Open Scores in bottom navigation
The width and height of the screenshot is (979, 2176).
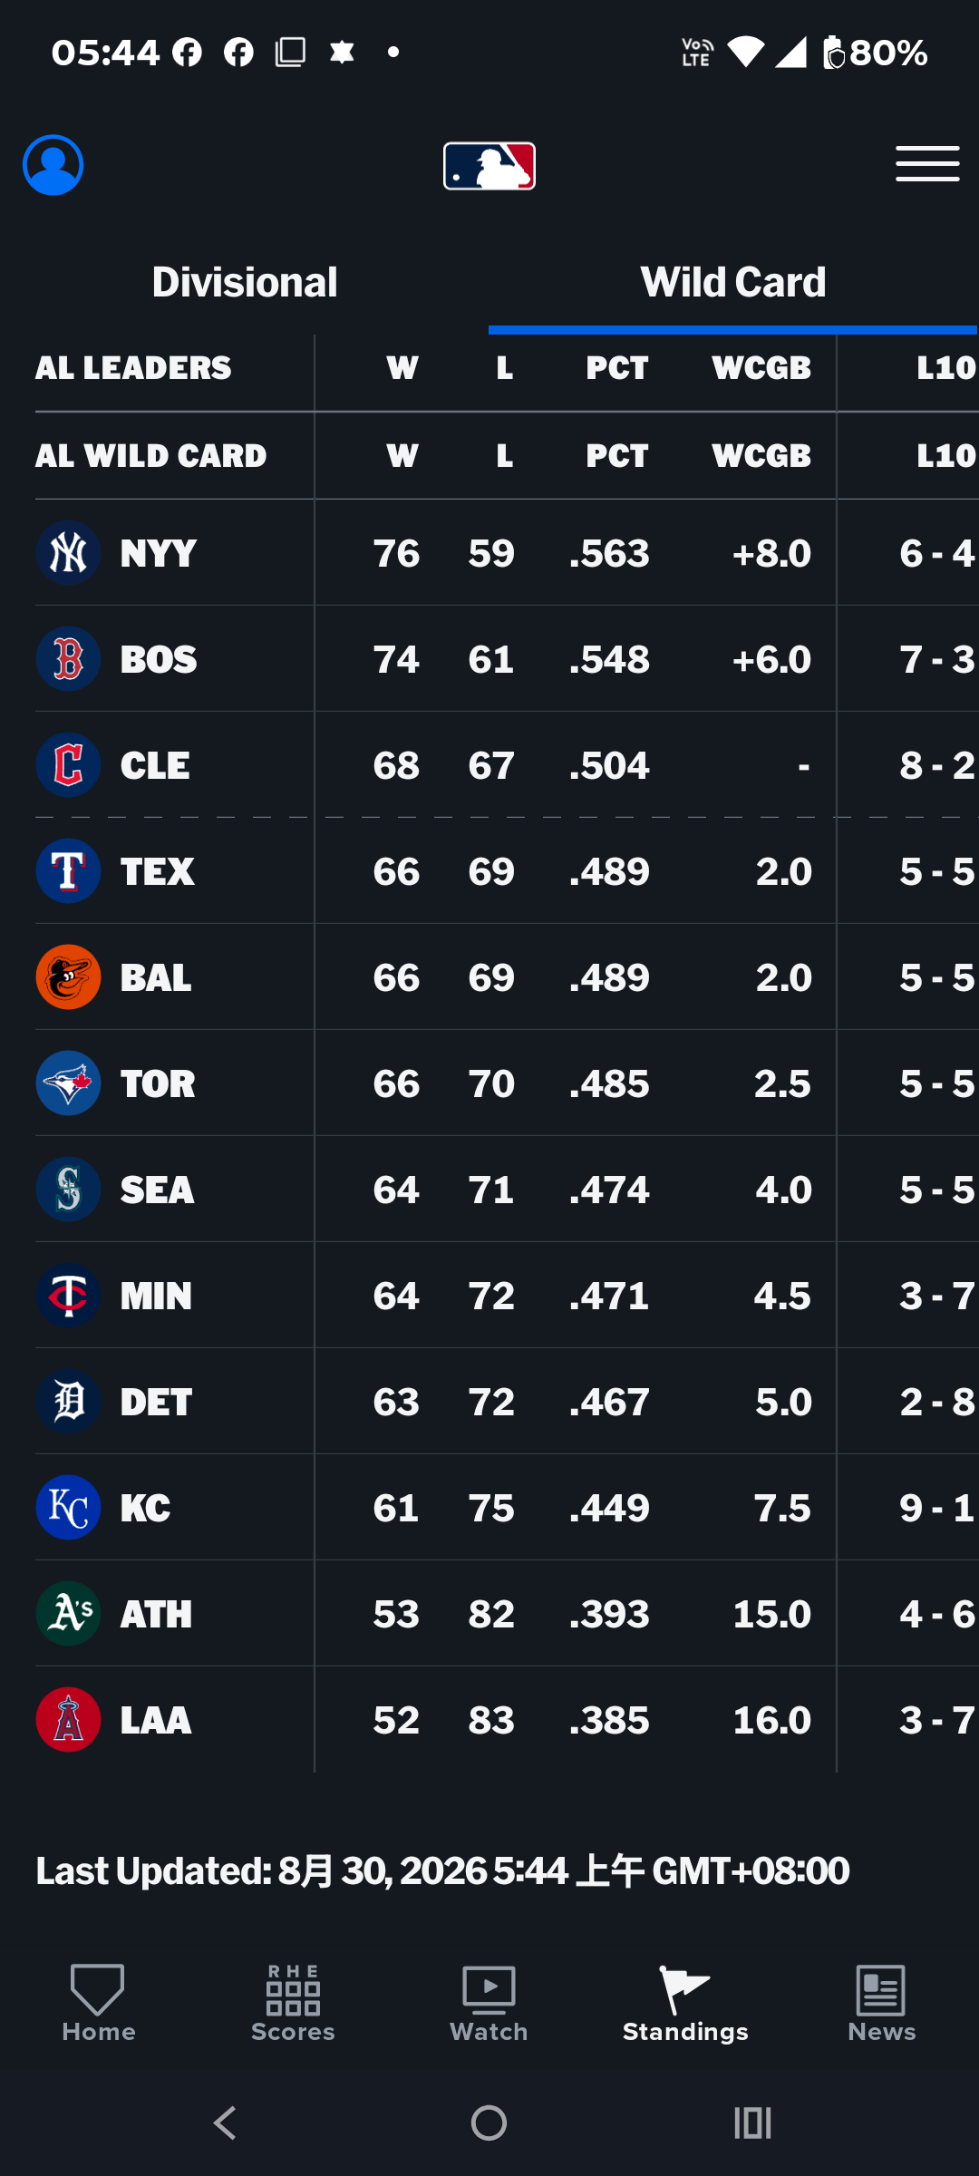pyautogui.click(x=293, y=2004)
